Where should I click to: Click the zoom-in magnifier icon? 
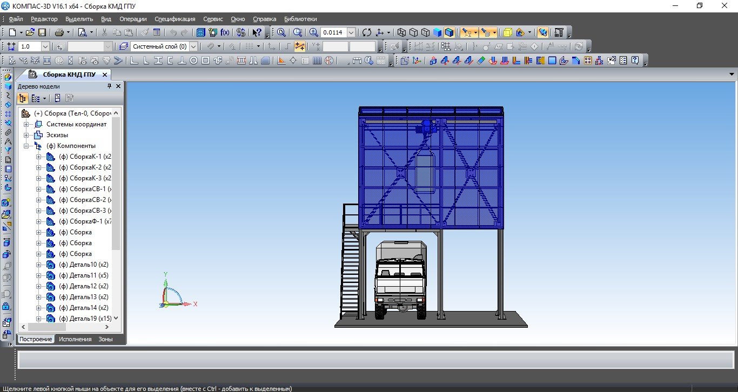[314, 32]
